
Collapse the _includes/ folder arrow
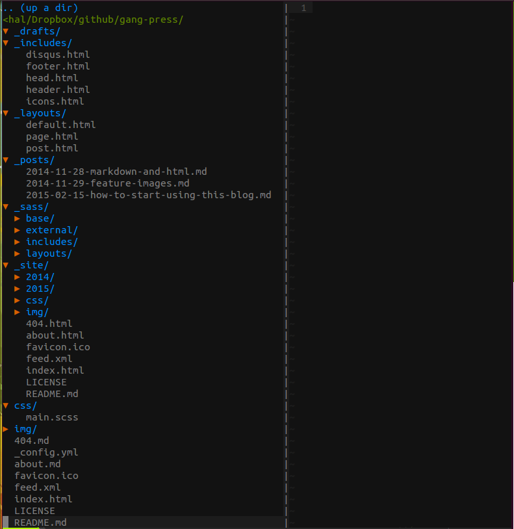[6, 43]
